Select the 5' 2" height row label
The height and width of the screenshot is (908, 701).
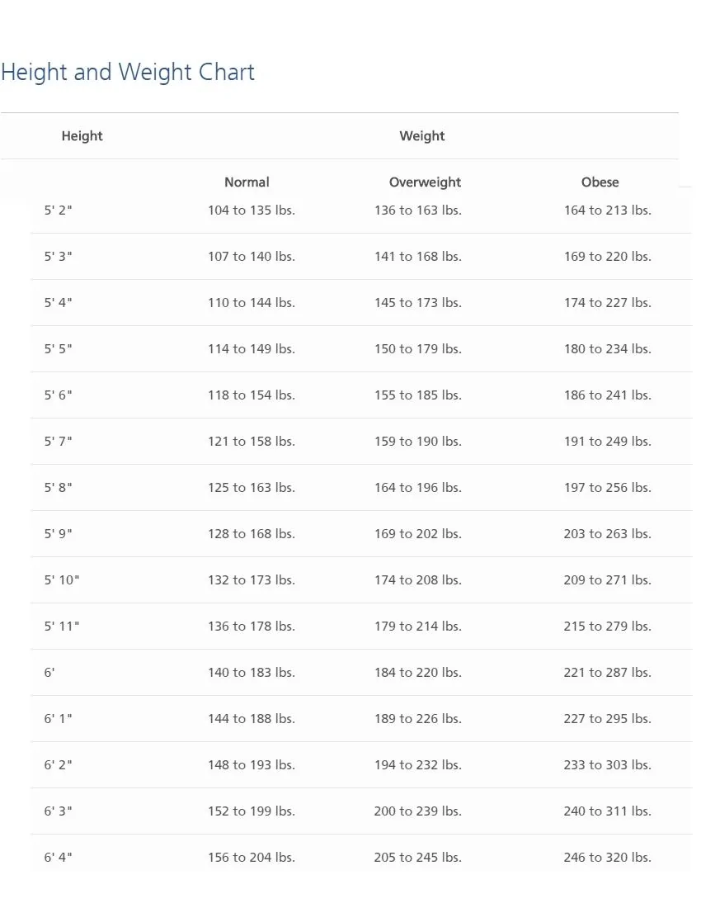pyautogui.click(x=58, y=210)
